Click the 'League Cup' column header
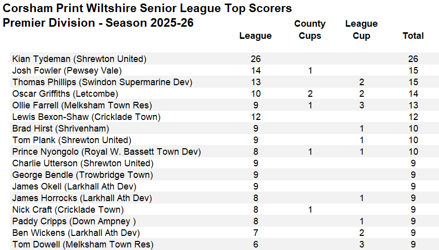439x250 pixels. 361,30
